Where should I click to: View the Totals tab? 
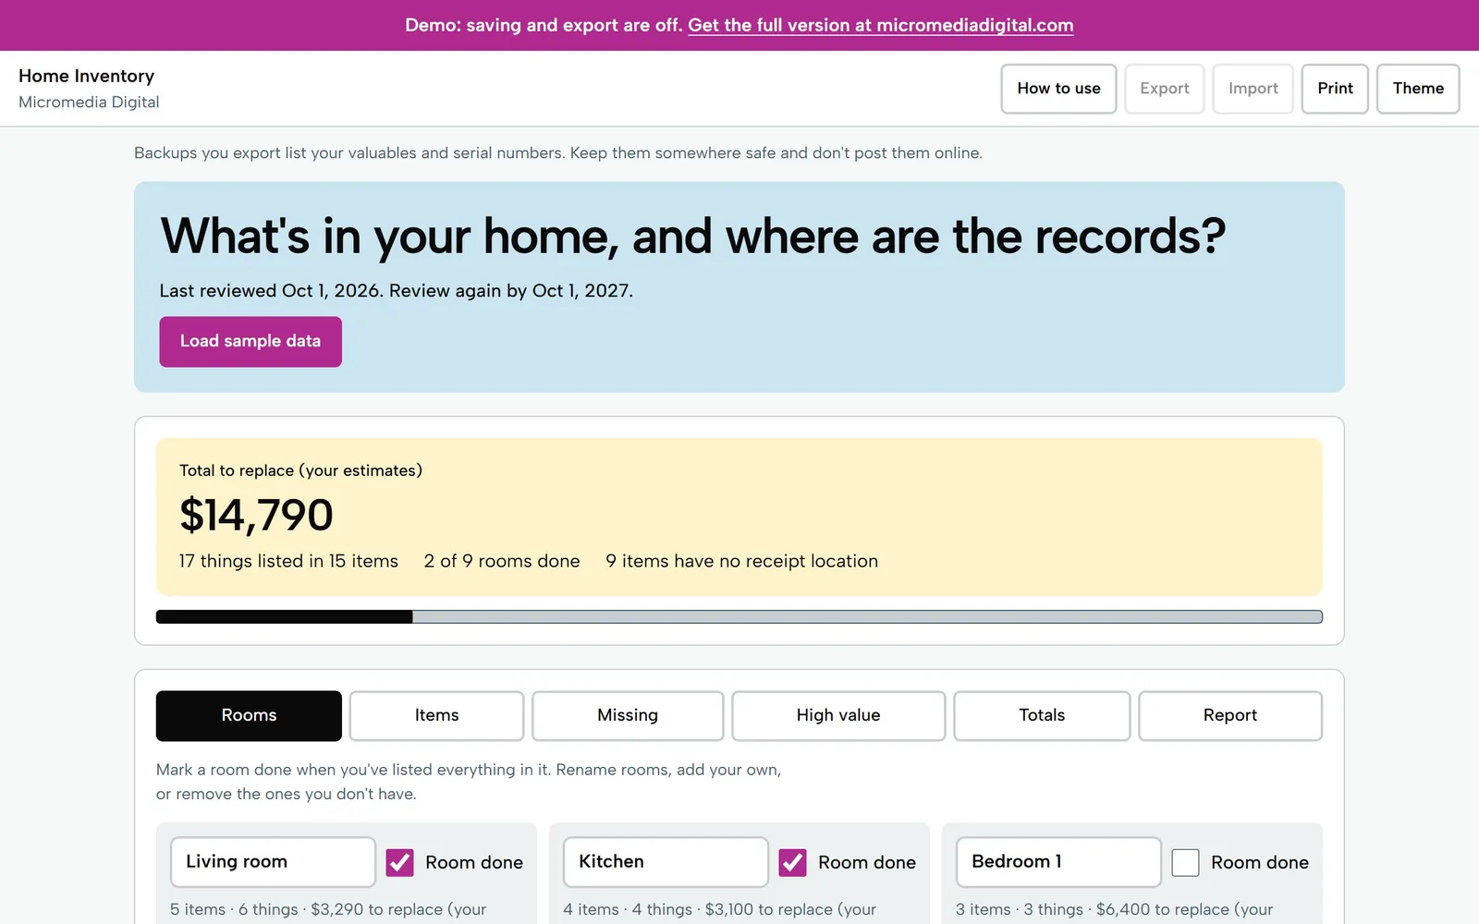(1042, 716)
